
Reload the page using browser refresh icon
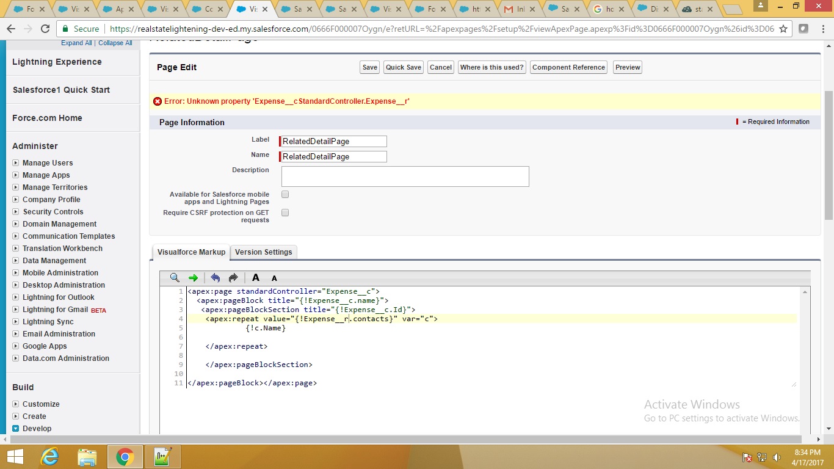coord(45,29)
